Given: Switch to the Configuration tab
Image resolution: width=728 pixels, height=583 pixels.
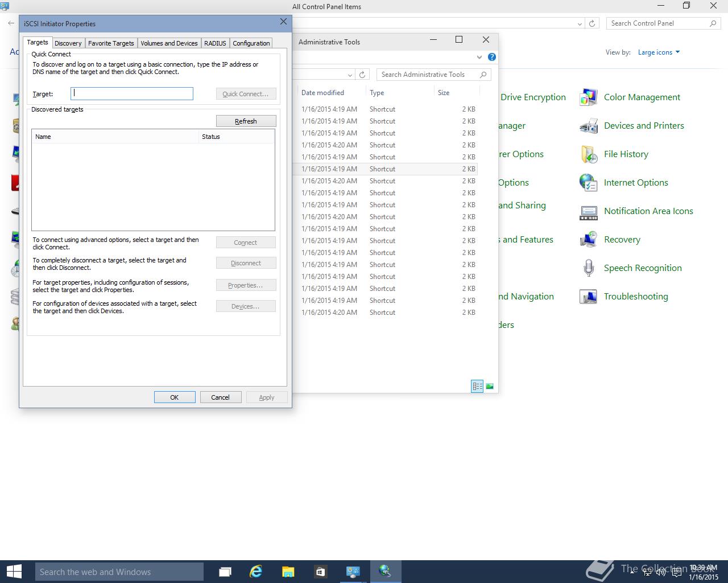Looking at the screenshot, I should pyautogui.click(x=251, y=43).
